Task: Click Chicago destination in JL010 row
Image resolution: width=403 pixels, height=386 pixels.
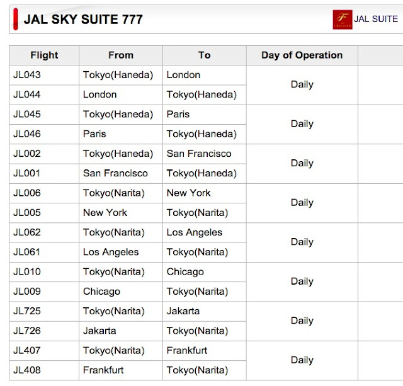Action: [185, 272]
